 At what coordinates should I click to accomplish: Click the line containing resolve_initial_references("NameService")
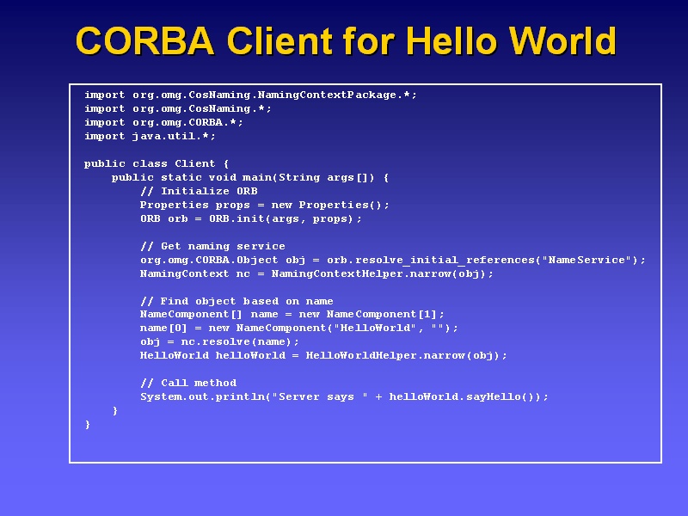click(393, 261)
